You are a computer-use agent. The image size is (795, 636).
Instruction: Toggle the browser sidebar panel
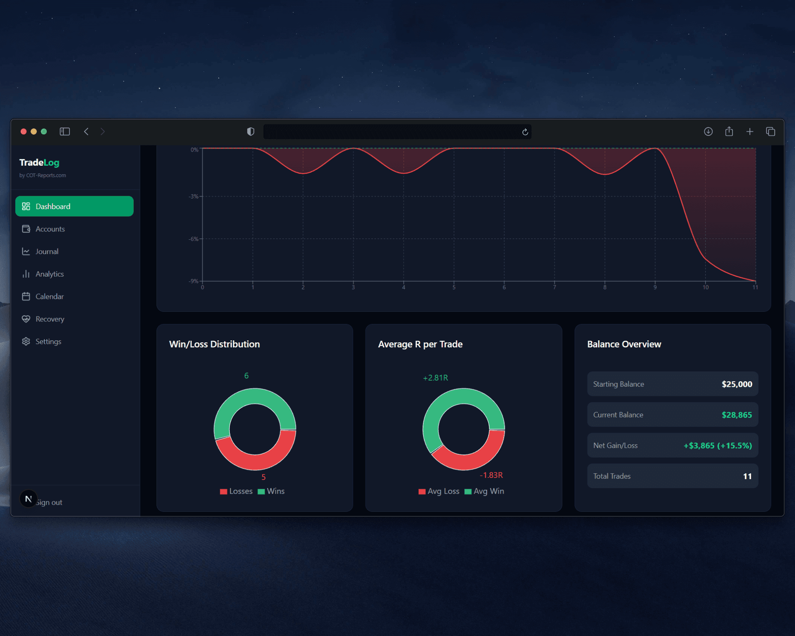coord(65,131)
